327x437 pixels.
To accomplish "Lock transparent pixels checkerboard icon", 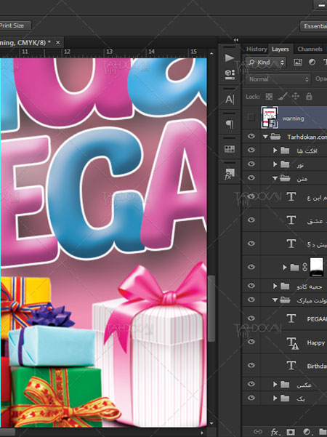I will point(269,97).
